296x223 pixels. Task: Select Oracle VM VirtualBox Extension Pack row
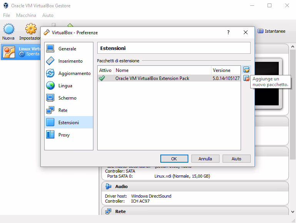(169, 78)
